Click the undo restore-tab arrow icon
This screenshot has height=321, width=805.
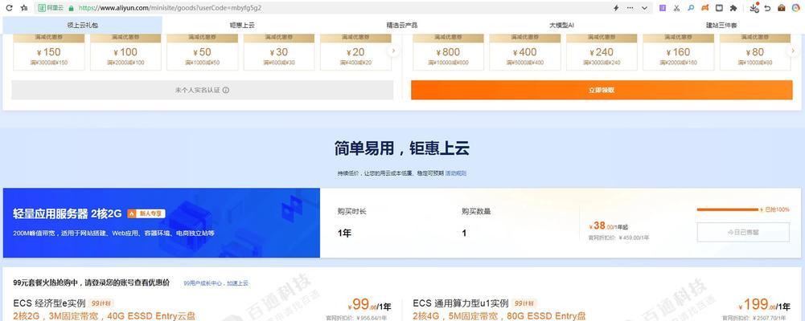click(767, 8)
